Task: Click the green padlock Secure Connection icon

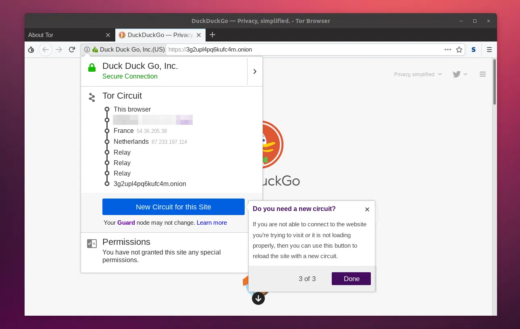Action: click(92, 67)
